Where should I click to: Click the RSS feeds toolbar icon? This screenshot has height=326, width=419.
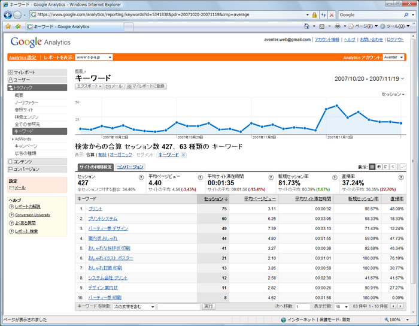322,26
